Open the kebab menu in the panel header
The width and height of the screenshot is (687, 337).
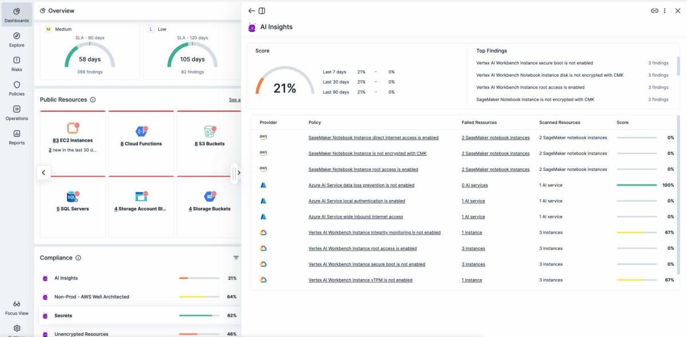[664, 10]
